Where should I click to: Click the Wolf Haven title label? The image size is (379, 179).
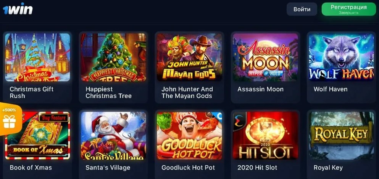pos(331,89)
